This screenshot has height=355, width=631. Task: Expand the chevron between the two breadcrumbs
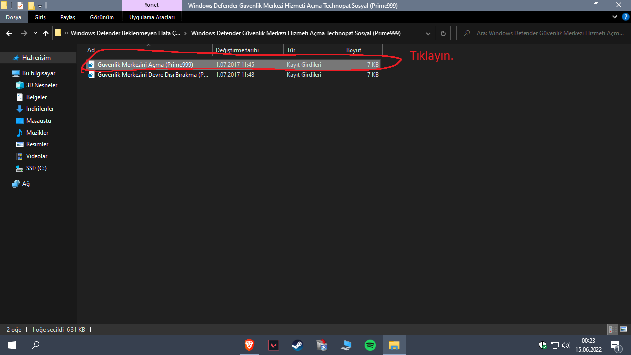point(186,33)
